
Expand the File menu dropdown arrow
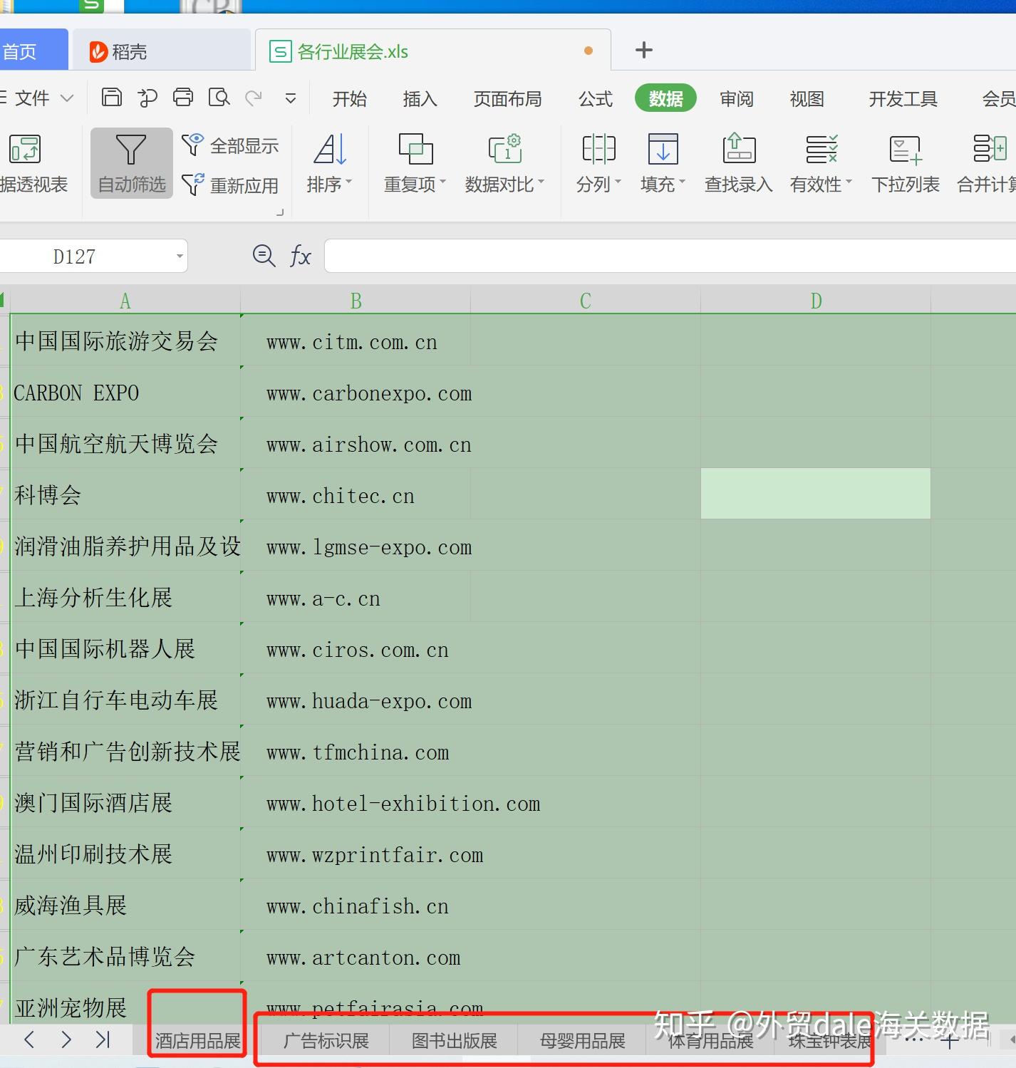point(67,98)
